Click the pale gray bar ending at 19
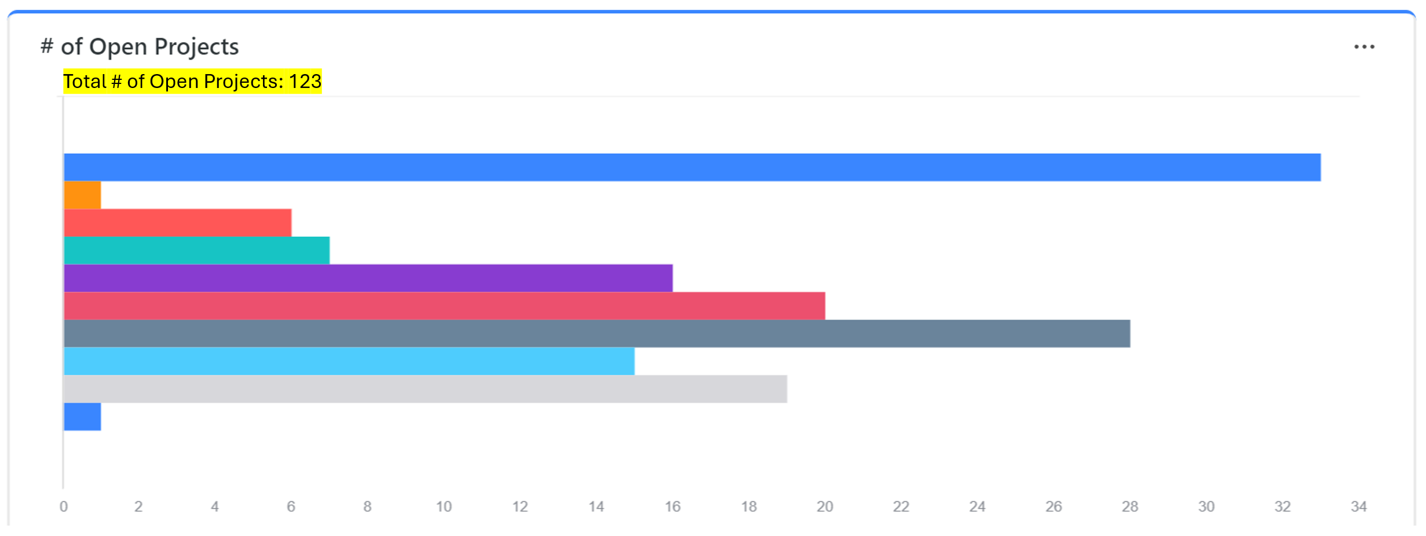1426x536 pixels. [425, 389]
